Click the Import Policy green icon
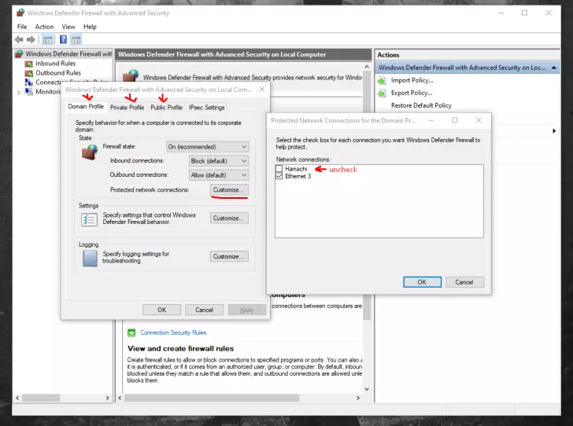The image size is (573, 426). coord(382,81)
